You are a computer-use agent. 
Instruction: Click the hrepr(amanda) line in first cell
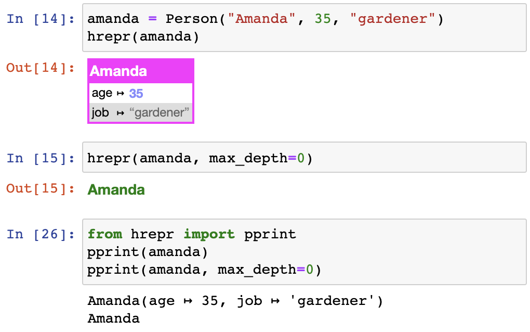click(143, 36)
